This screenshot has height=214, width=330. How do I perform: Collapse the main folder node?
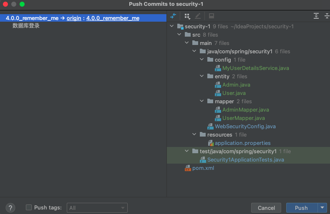[187, 42]
